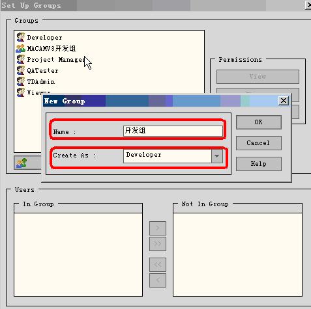Image resolution: width=311 pixels, height=309 pixels.
Task: Confirm the new group with OK
Action: [259, 122]
